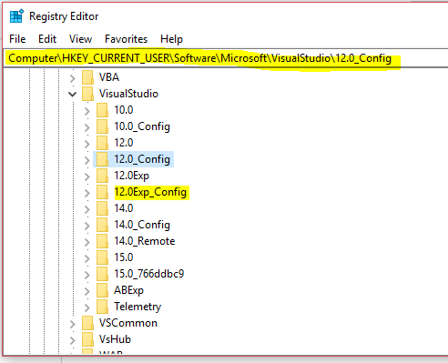Open the File menu
Viewport: 448px width, 363px height.
pos(17,39)
